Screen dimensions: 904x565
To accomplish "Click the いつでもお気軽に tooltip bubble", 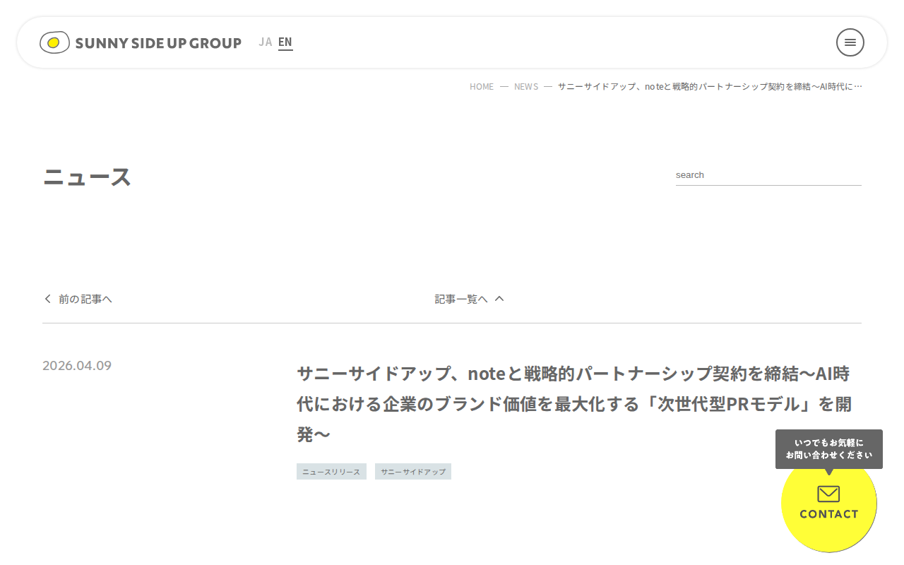I will [829, 449].
